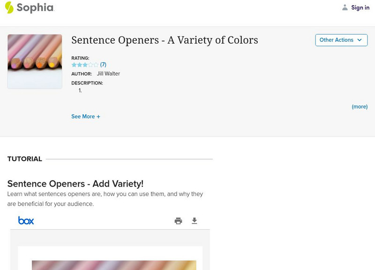The image size is (375, 270).
Task: Download the tutorial file from Box viewer
Action: click(195, 221)
